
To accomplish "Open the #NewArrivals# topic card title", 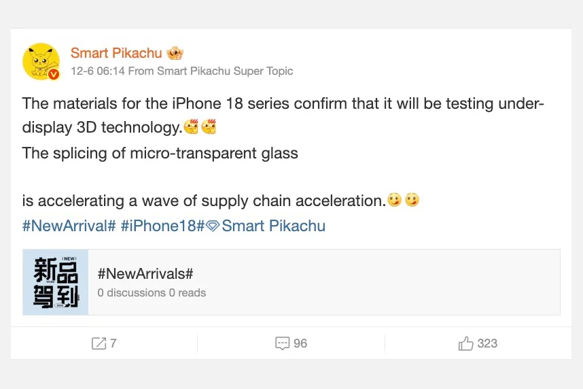I will click(145, 273).
